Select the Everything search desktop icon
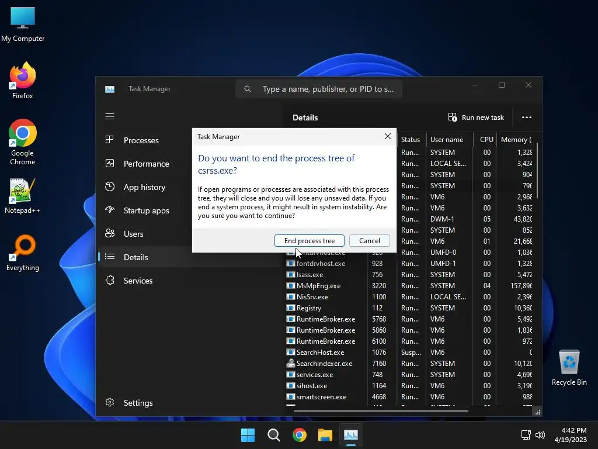The height and width of the screenshot is (449, 598). [23, 253]
